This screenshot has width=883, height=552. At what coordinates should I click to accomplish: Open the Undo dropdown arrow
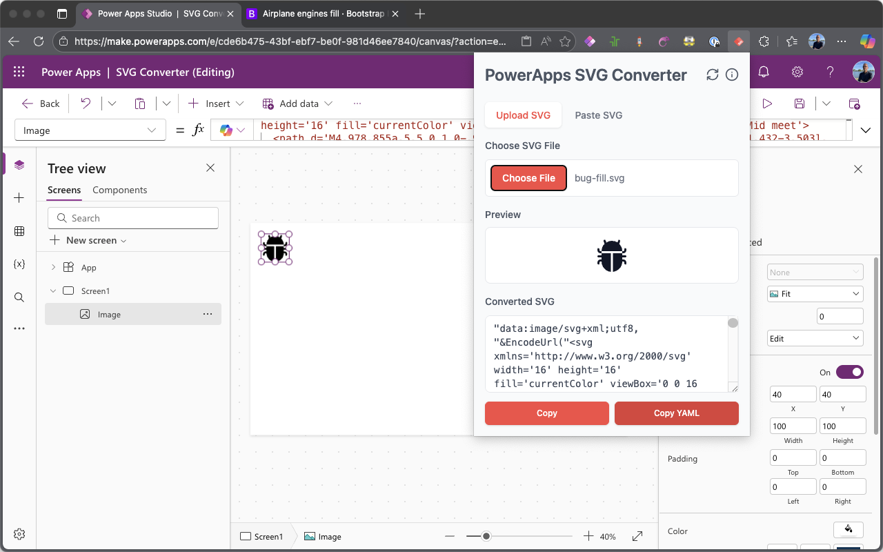coord(112,103)
